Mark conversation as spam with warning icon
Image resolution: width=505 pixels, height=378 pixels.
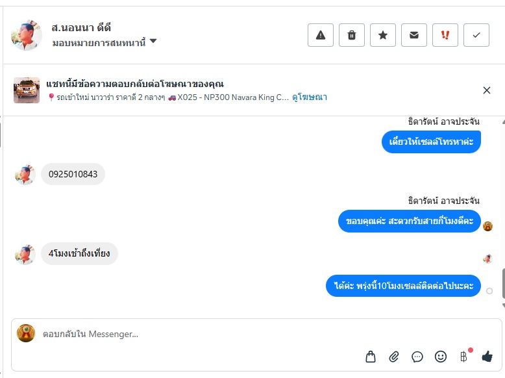(x=321, y=35)
